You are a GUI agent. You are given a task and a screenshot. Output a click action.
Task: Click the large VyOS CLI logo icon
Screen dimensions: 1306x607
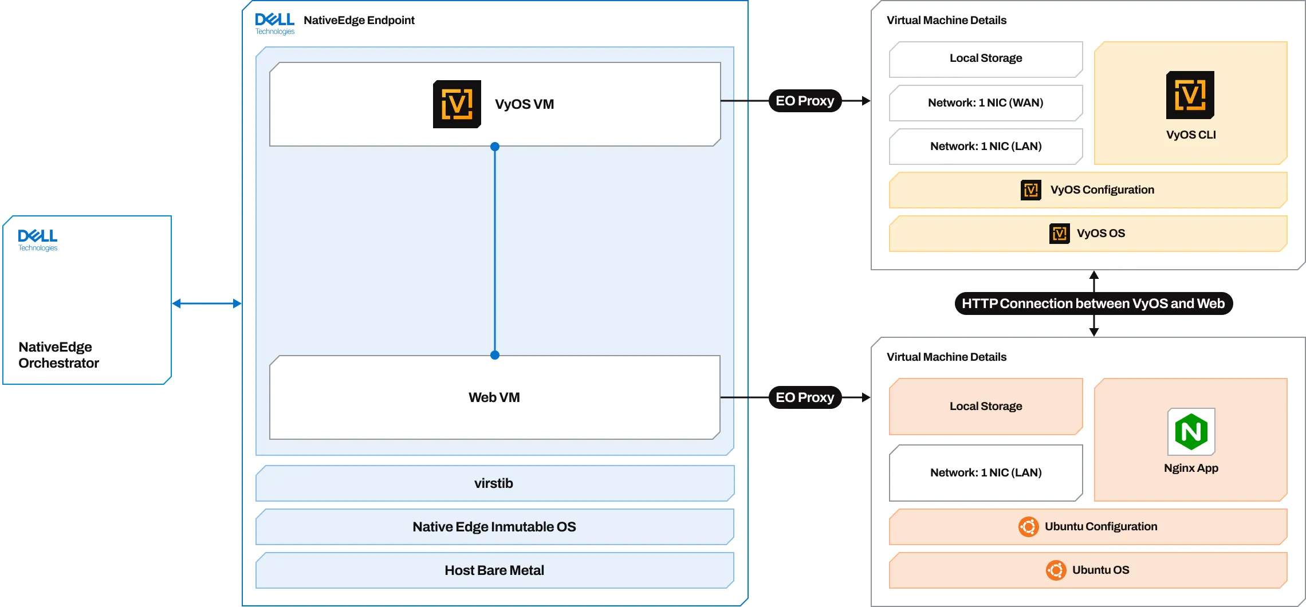pos(1190,95)
